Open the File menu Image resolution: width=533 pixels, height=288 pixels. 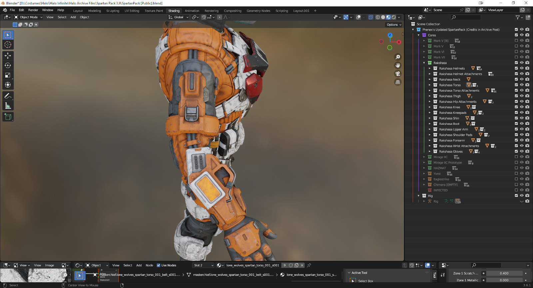(x=12, y=10)
